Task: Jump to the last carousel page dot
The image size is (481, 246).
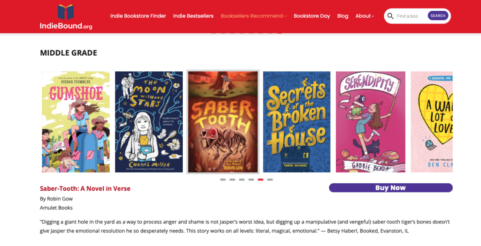Action: coord(270,179)
